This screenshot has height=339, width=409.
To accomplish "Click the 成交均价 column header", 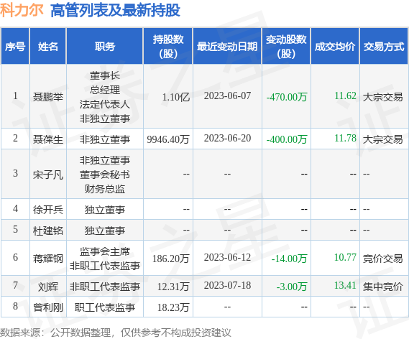I will [x=335, y=47].
